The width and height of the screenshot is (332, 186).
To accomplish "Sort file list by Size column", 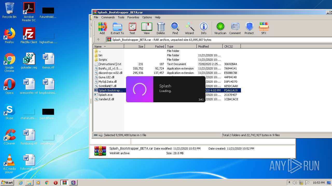I will [134, 47].
